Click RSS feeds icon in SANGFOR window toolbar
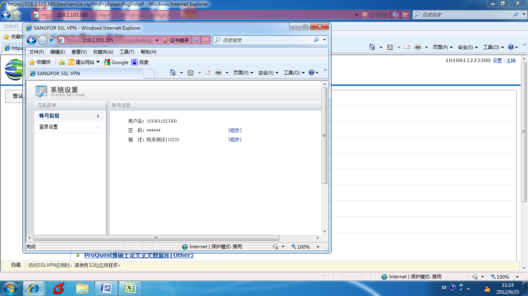This screenshot has width=528, height=296. tap(191, 72)
